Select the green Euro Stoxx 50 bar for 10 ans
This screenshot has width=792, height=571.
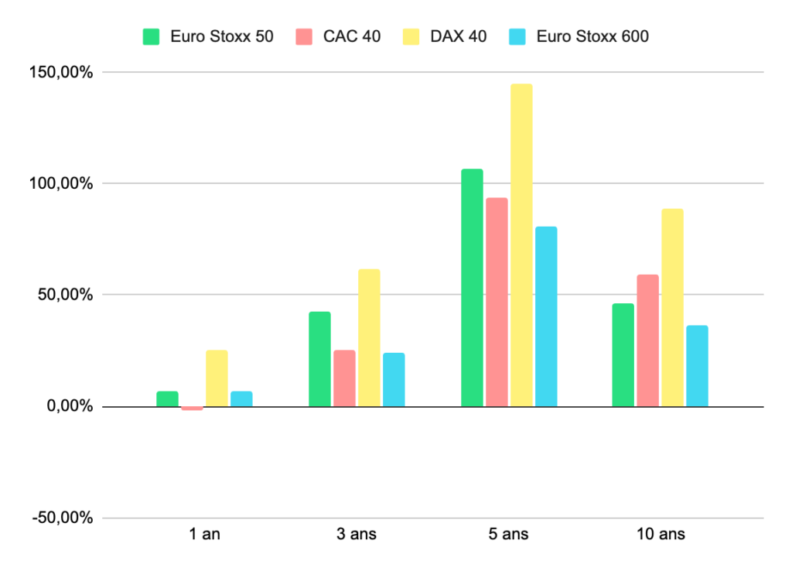(x=623, y=355)
